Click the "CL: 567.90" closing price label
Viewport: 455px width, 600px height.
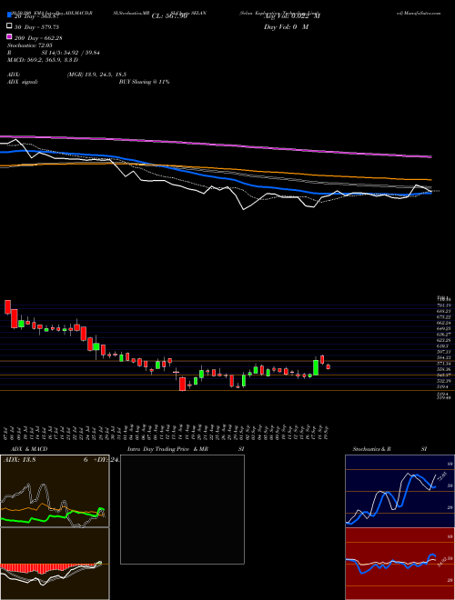[x=169, y=16]
